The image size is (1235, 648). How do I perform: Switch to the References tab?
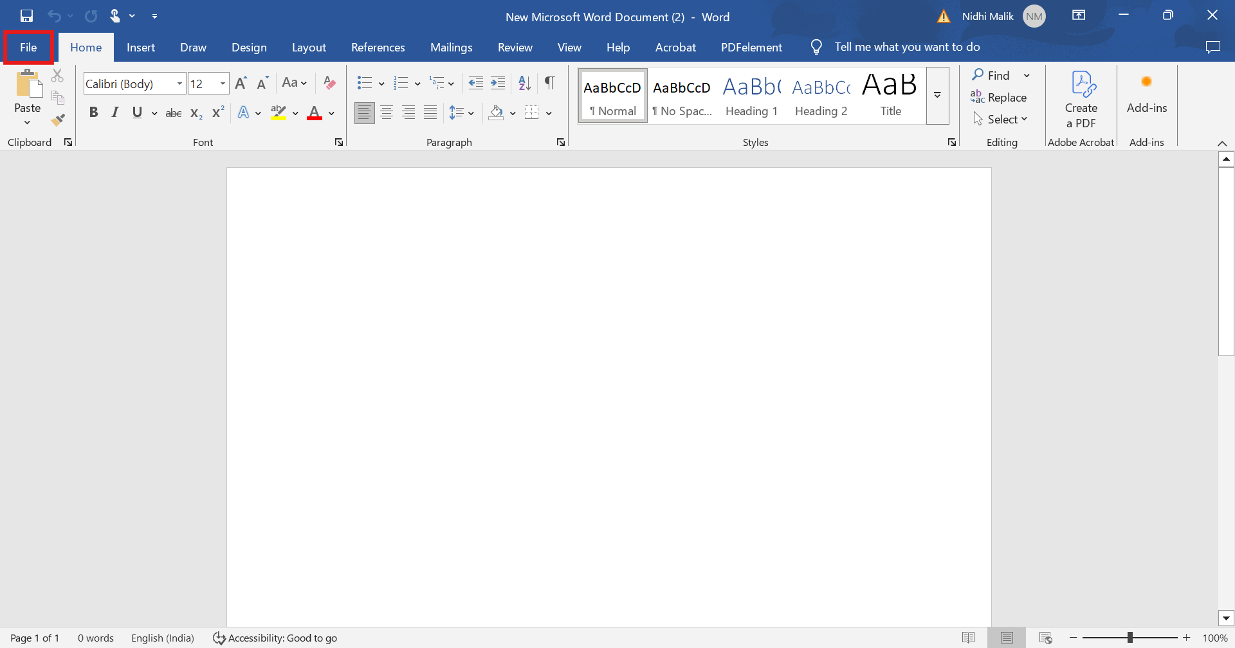(x=378, y=48)
